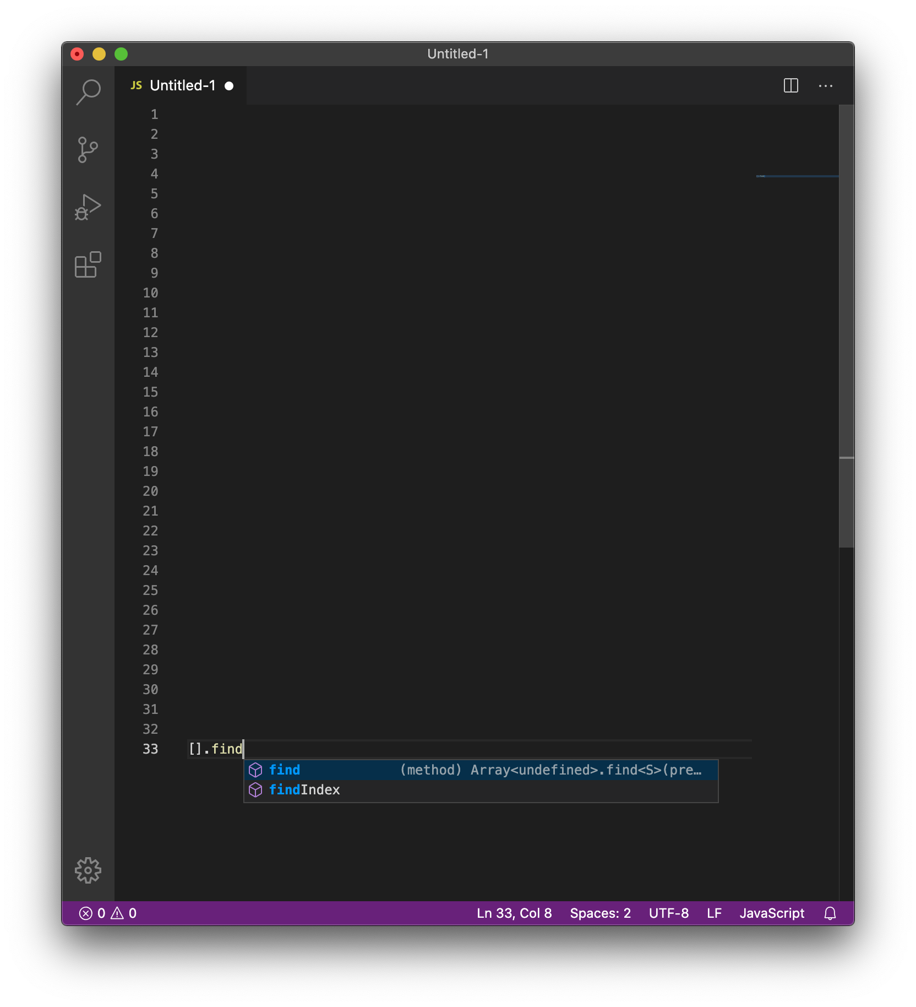Click line number 33 in the gutter

150,749
